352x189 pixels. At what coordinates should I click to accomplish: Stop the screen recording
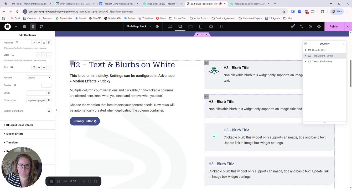(52, 181)
